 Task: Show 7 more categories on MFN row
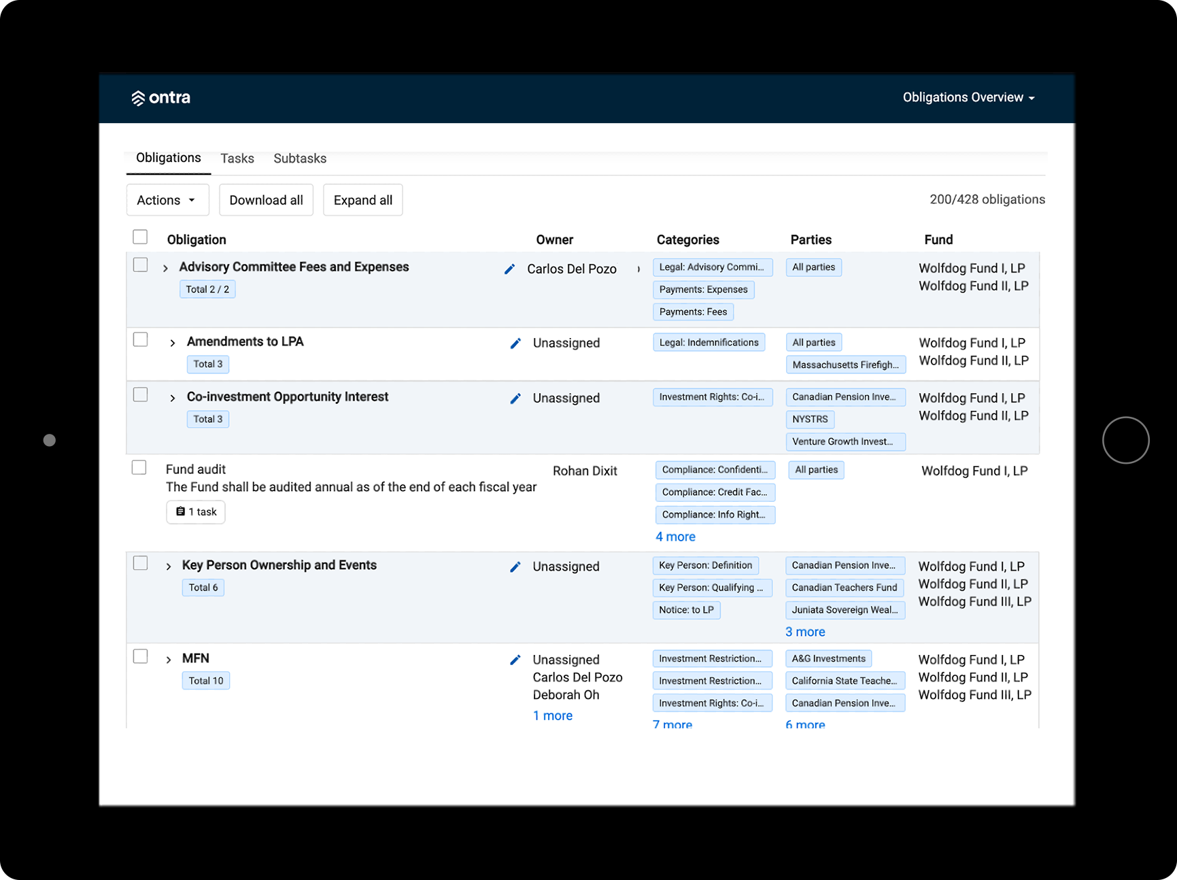(672, 724)
